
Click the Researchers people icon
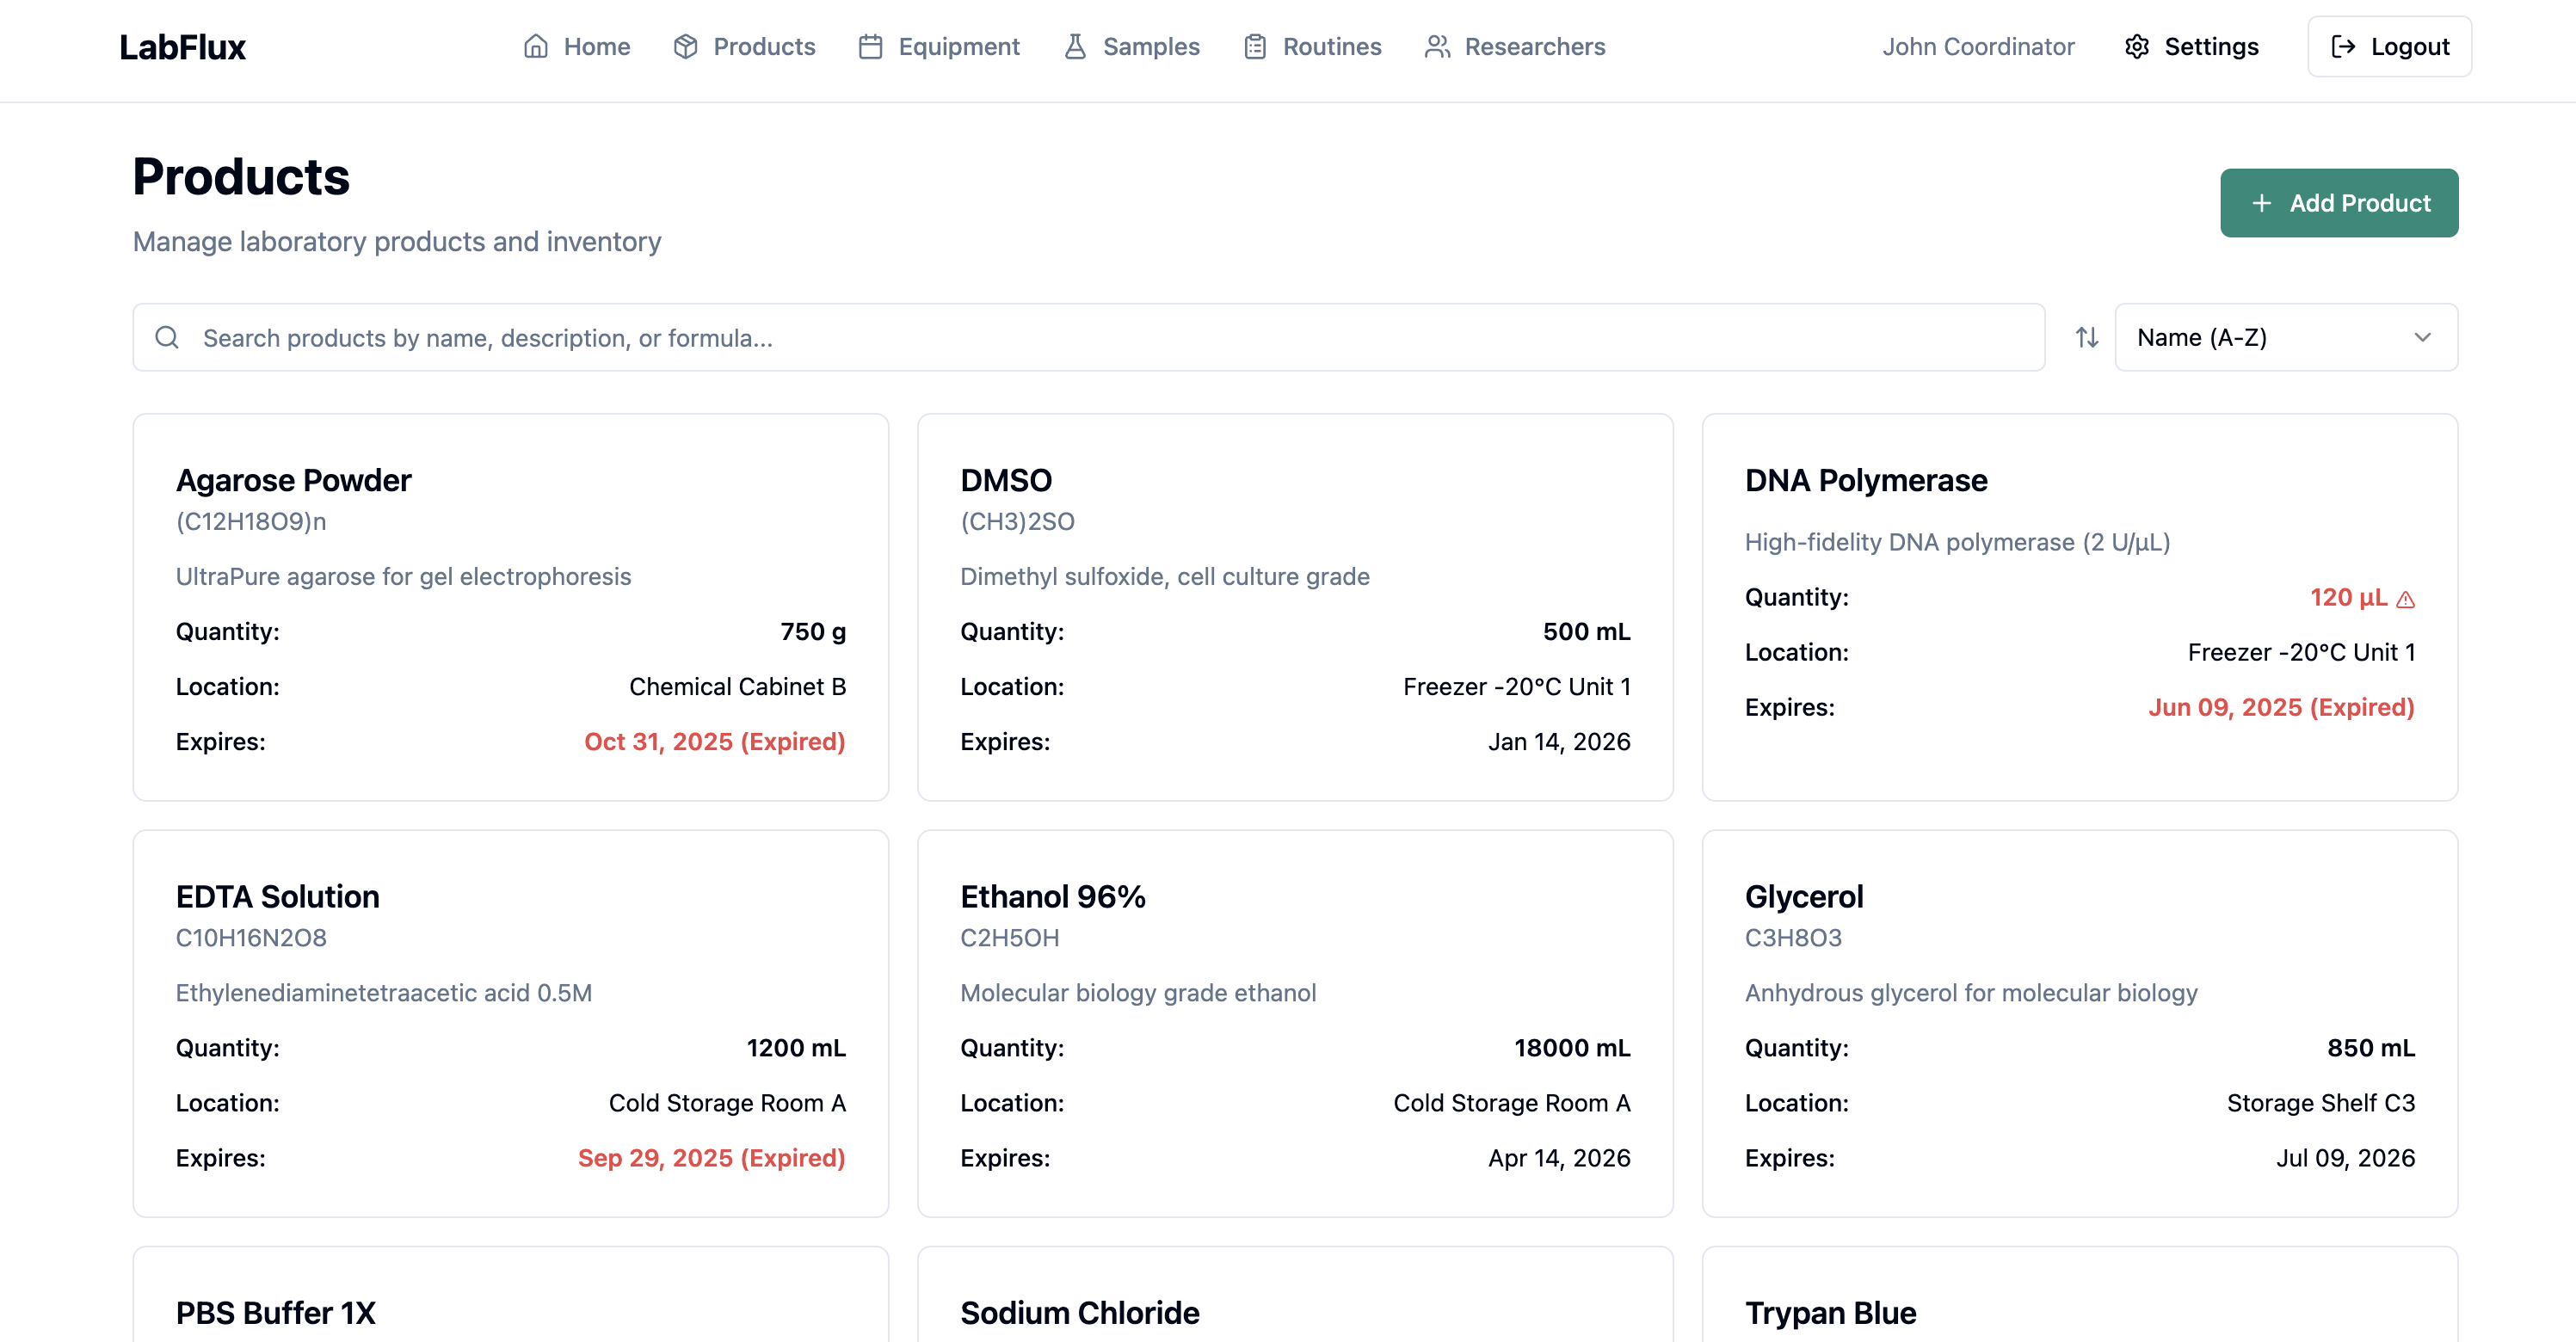click(x=1437, y=47)
